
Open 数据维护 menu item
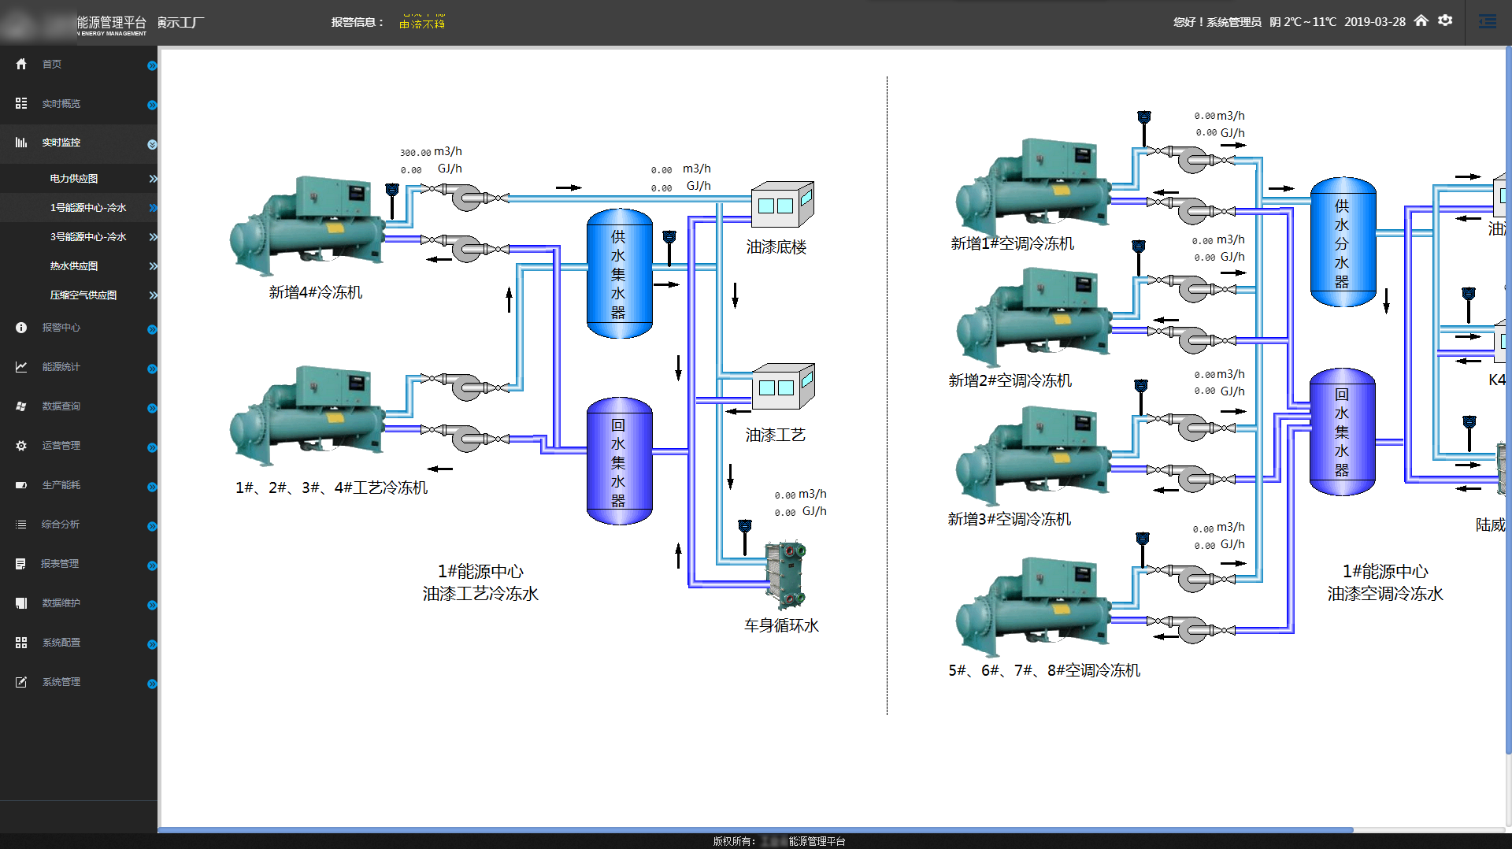coord(79,603)
